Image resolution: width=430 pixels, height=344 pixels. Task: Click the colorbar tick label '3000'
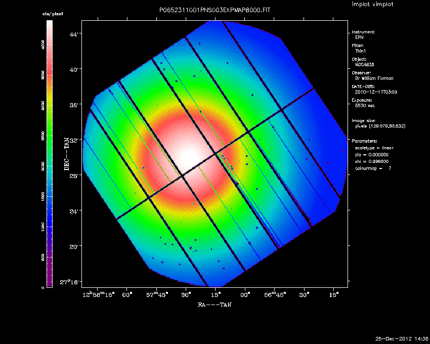[x=43, y=105]
